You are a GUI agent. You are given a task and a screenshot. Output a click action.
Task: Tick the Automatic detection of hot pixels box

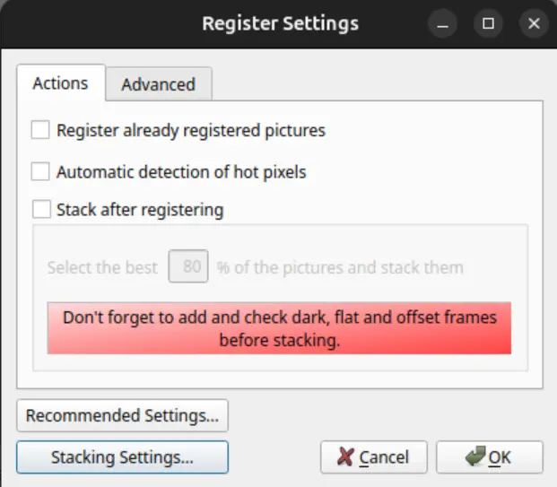40,170
